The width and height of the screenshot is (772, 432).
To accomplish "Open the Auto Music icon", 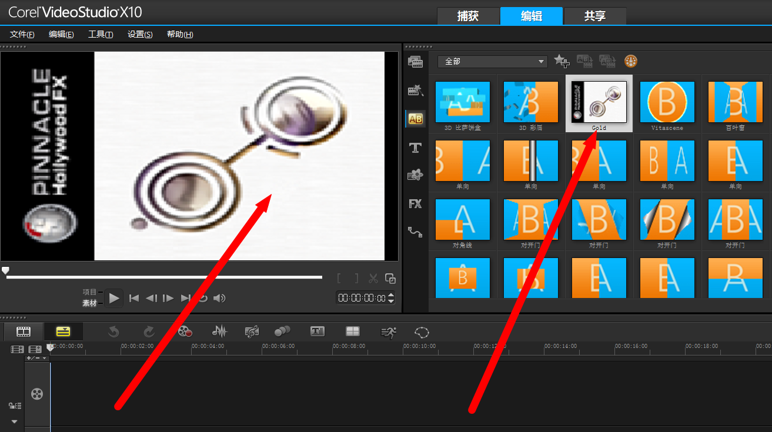I will 252,331.
